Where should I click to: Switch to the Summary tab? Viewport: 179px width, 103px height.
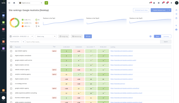click(x=166, y=36)
